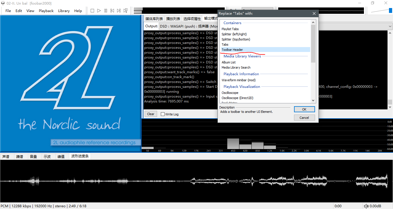This screenshot has height=209, width=393.
Task: Click the Random playback icon
Action: click(x=126, y=11)
